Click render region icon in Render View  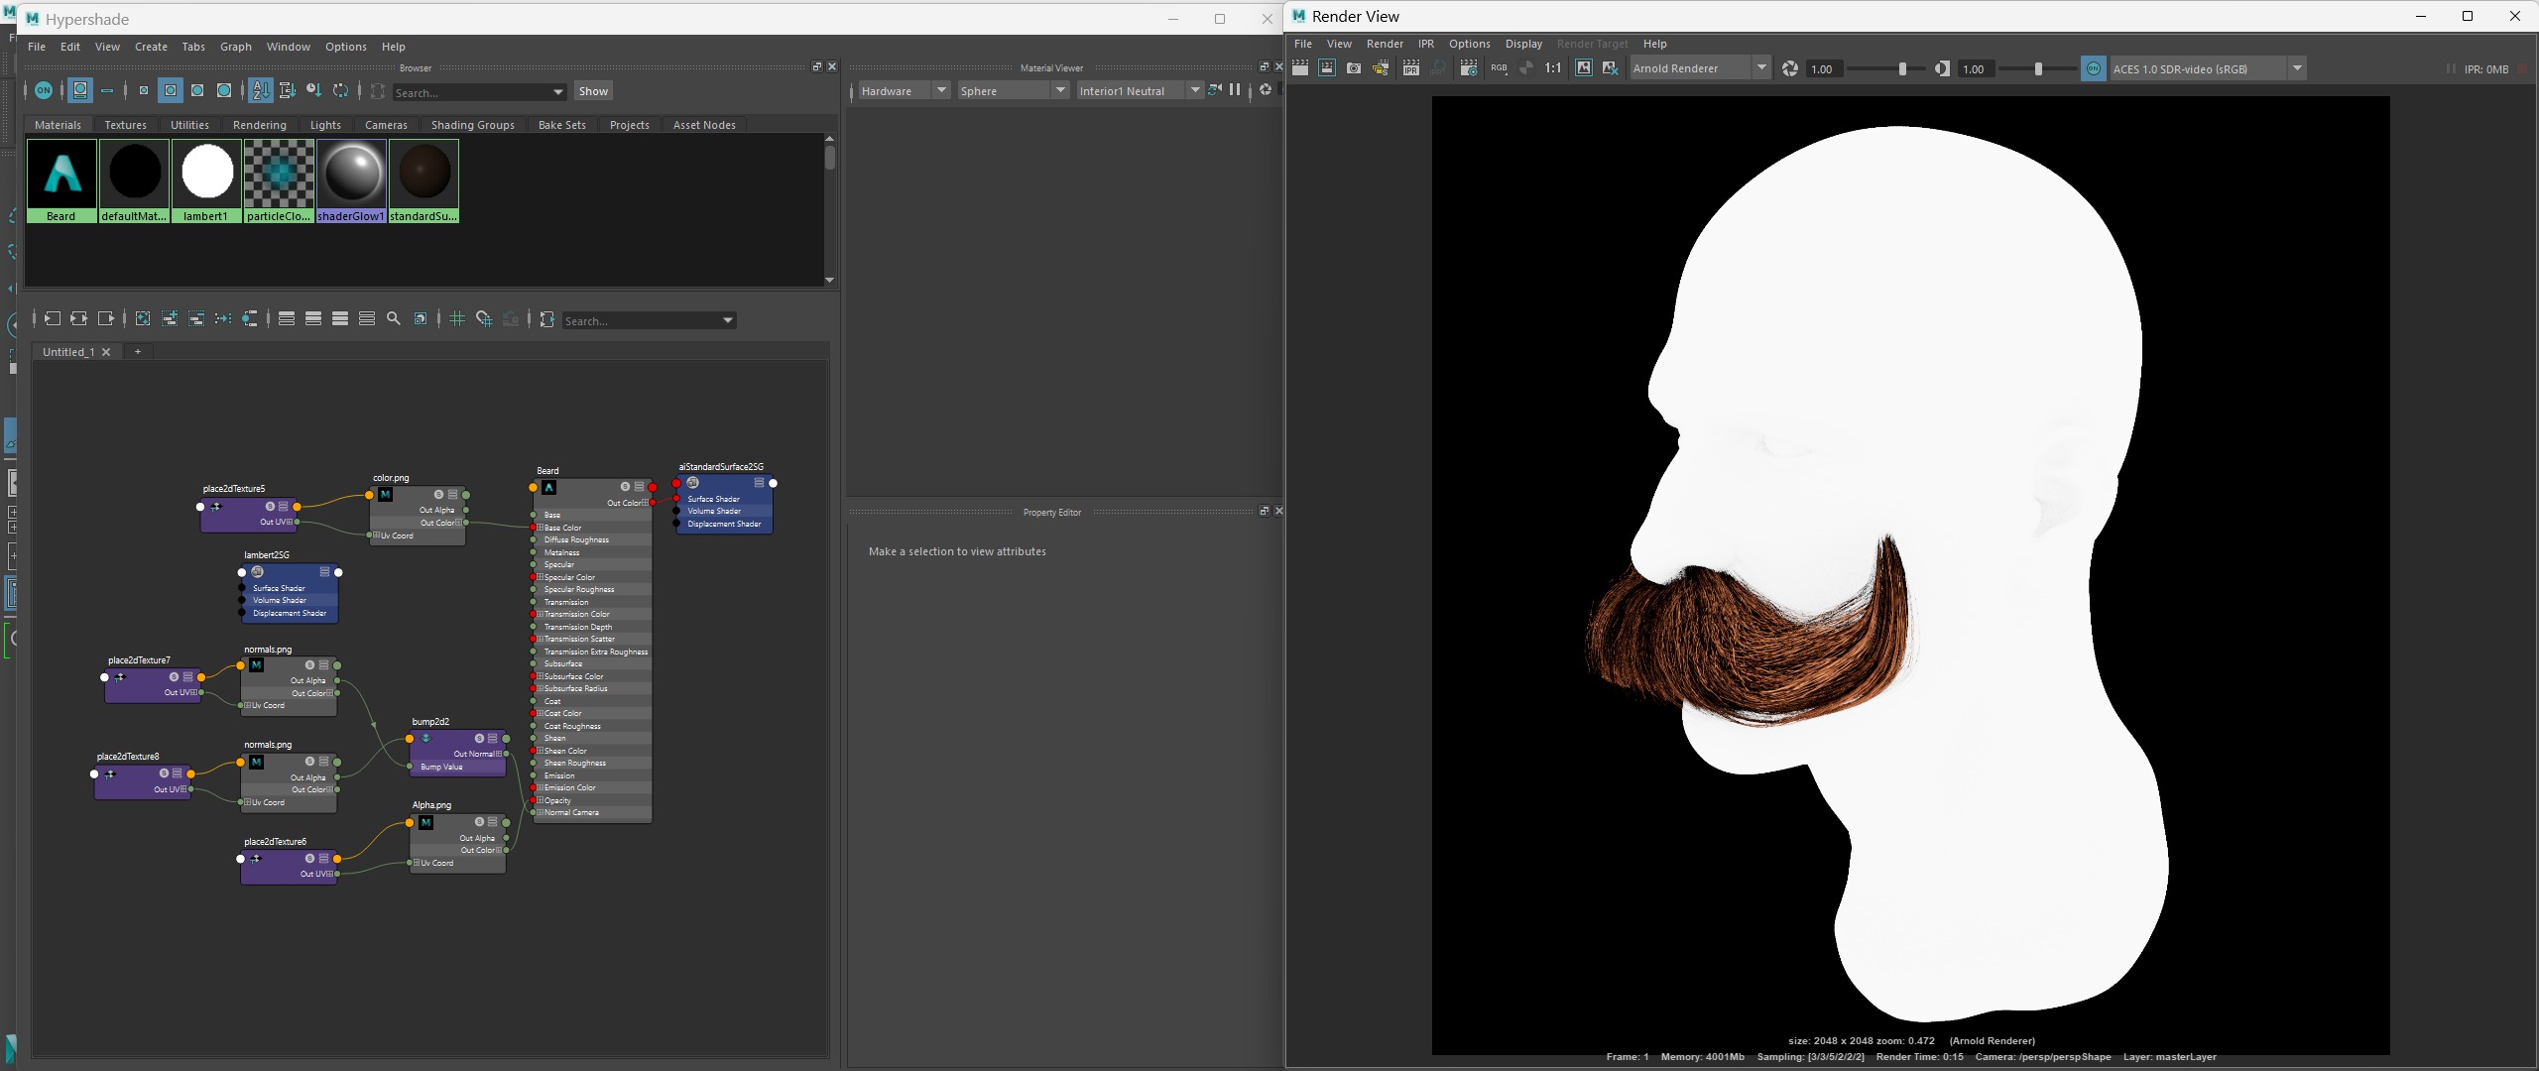[x=1326, y=68]
